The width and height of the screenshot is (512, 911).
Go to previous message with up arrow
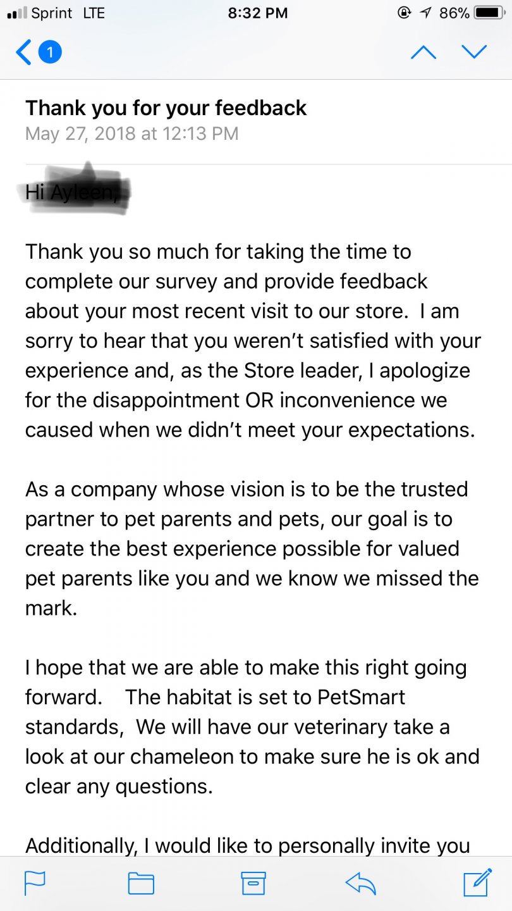tap(423, 52)
